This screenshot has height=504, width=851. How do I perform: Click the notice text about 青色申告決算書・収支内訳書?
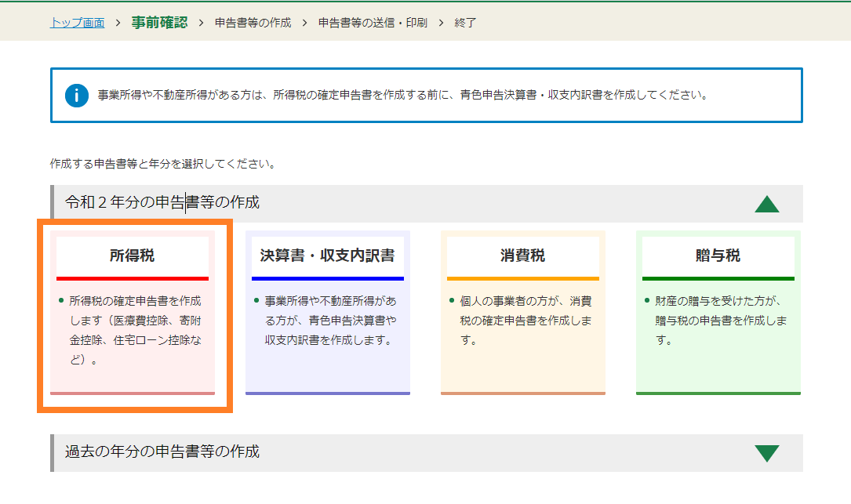404,95
